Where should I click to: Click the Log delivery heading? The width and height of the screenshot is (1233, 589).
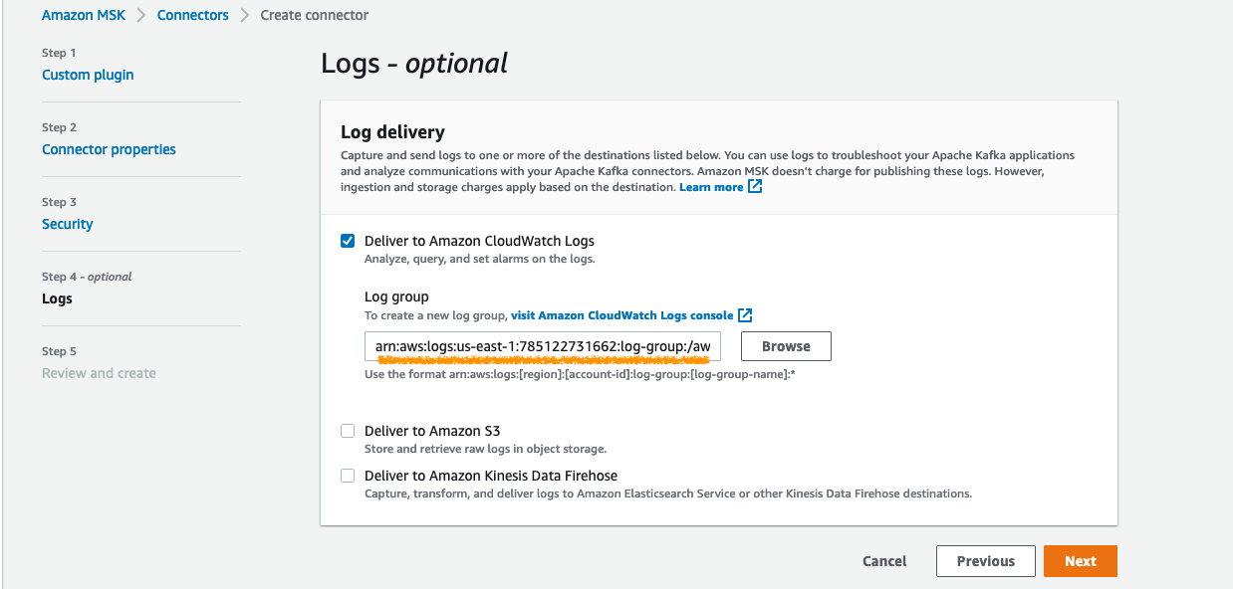point(392,132)
